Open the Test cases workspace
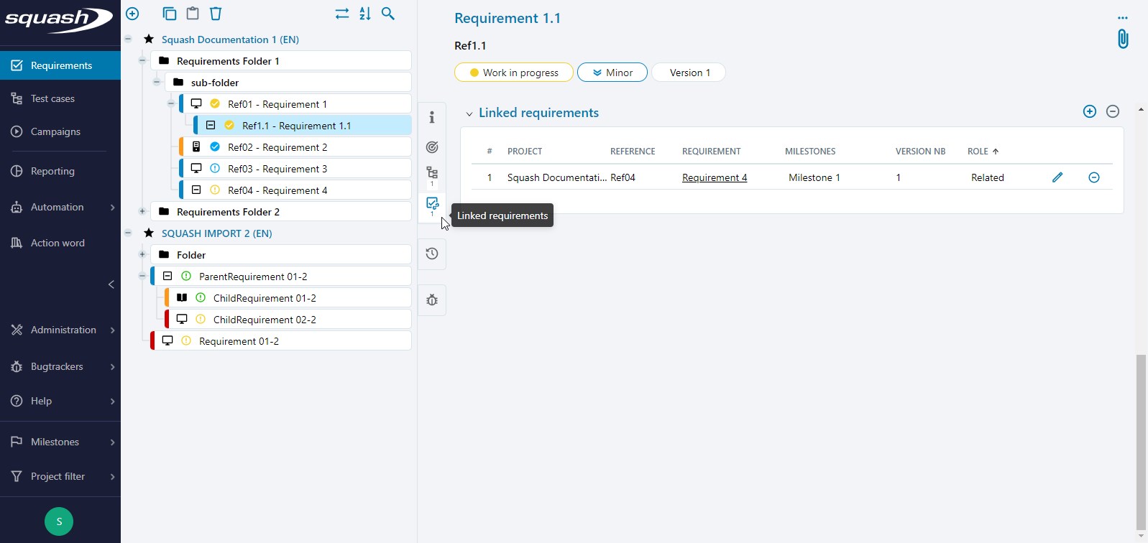The height and width of the screenshot is (543, 1148). 52,98
